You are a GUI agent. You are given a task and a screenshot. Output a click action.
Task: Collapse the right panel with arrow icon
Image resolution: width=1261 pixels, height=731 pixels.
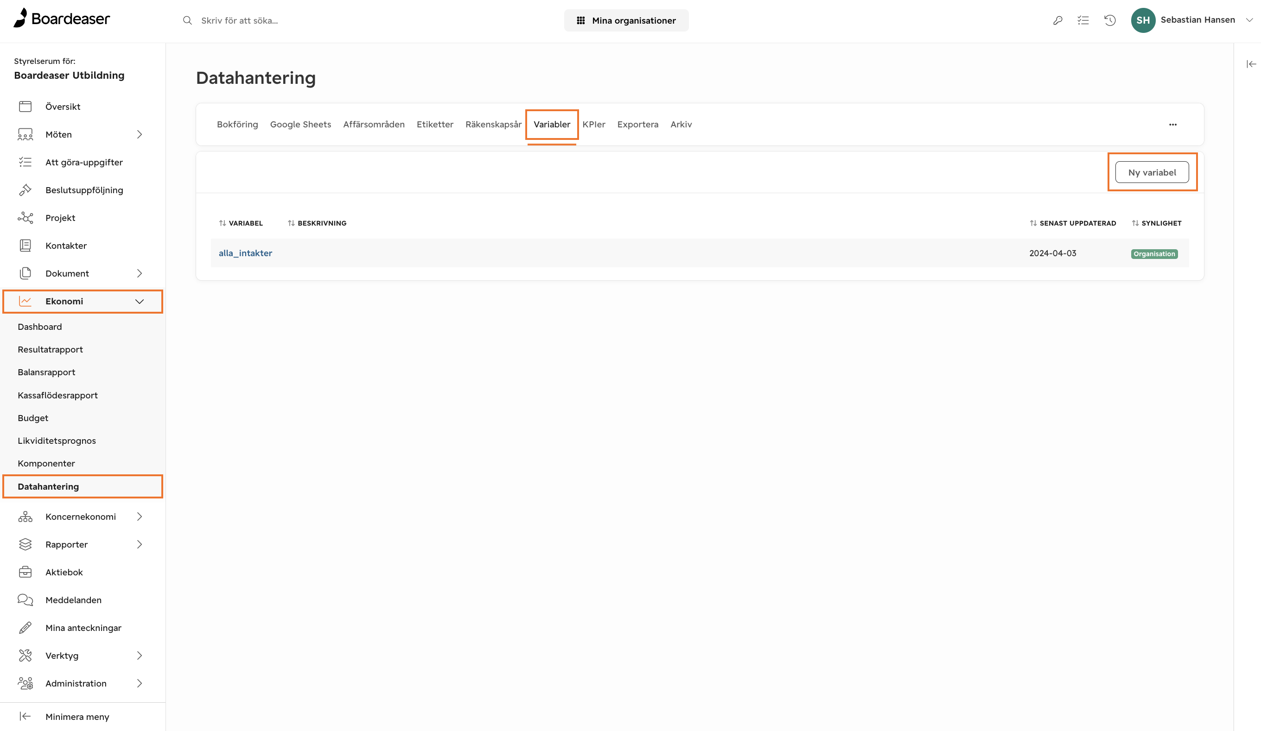click(1251, 64)
